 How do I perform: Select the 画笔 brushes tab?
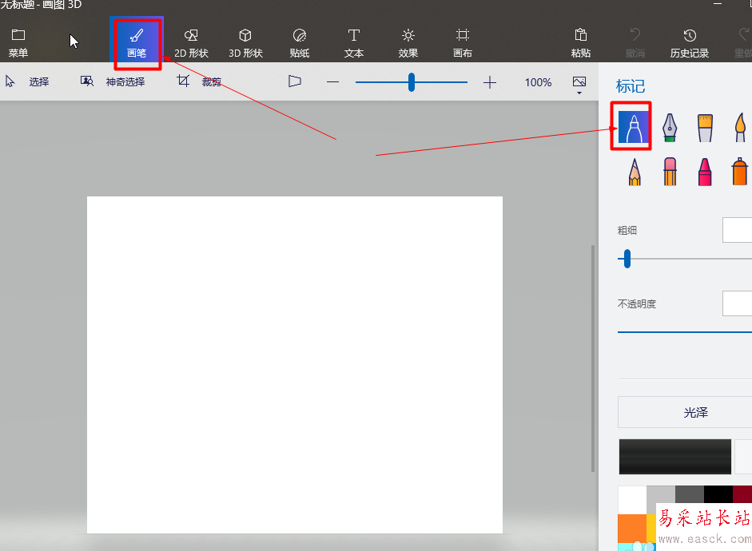(137, 42)
